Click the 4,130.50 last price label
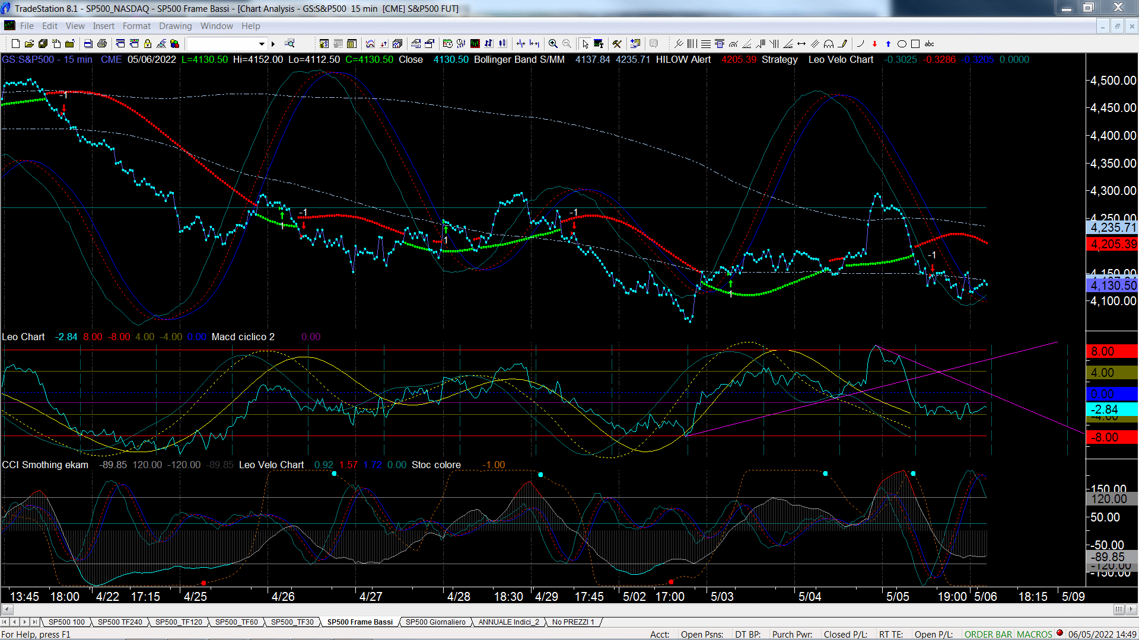The width and height of the screenshot is (1139, 640). [1112, 286]
